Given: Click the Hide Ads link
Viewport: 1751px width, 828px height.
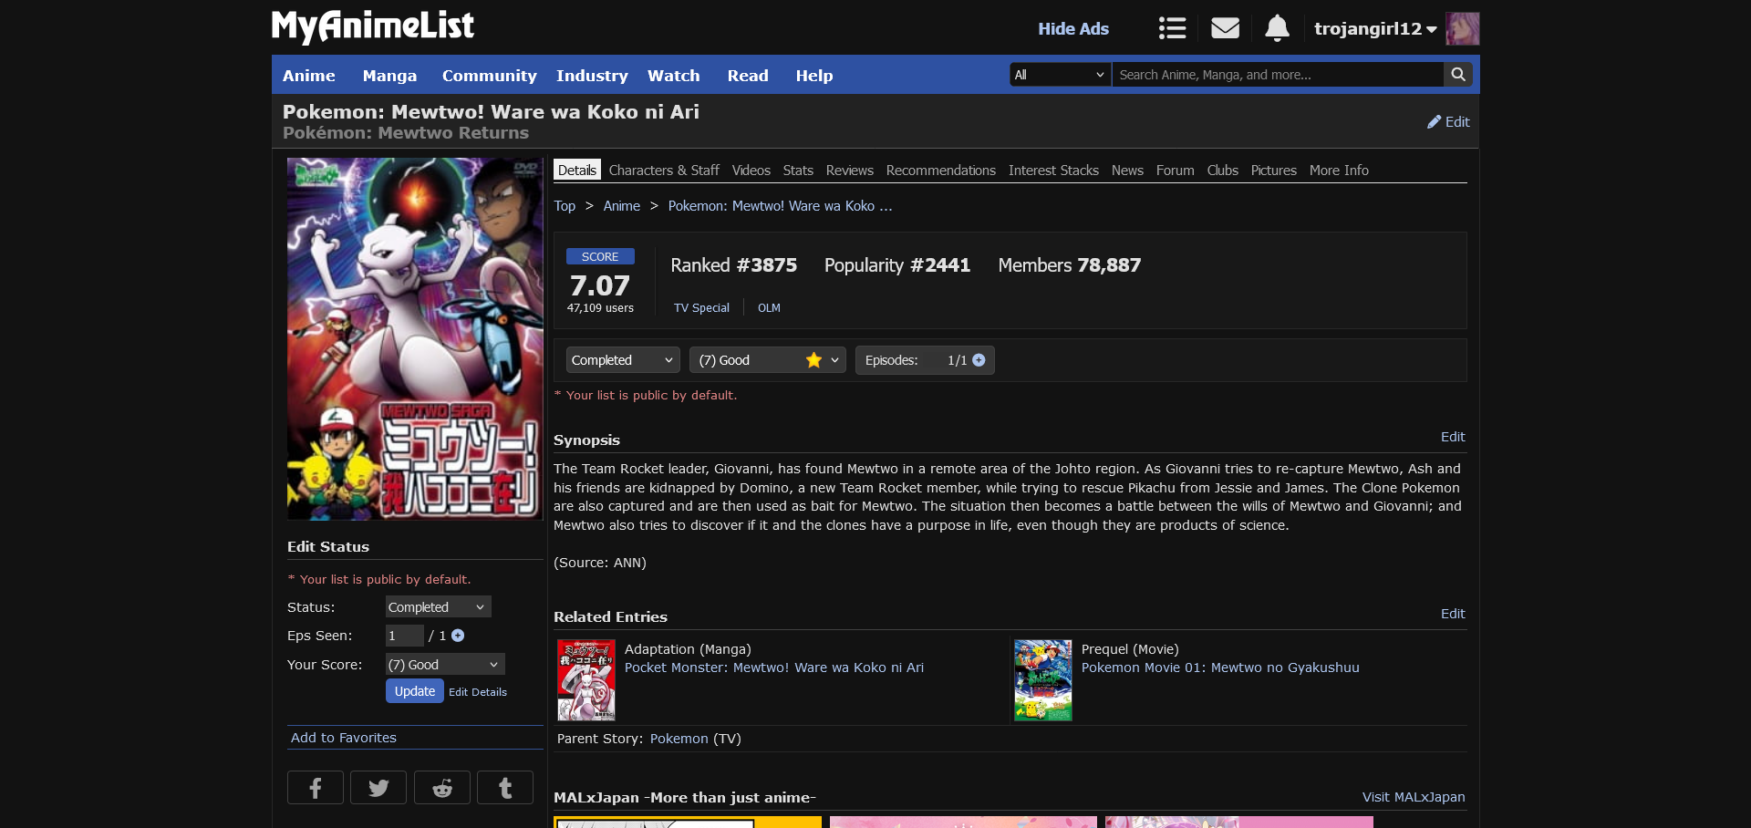Looking at the screenshot, I should (x=1073, y=28).
